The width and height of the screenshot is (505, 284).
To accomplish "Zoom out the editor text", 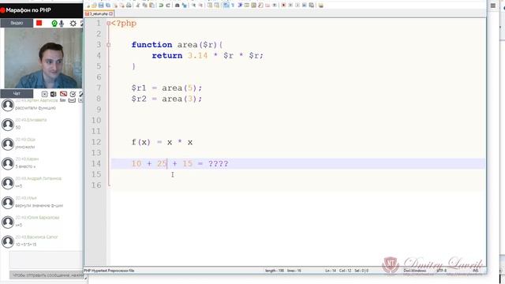I will tap(200, 6).
